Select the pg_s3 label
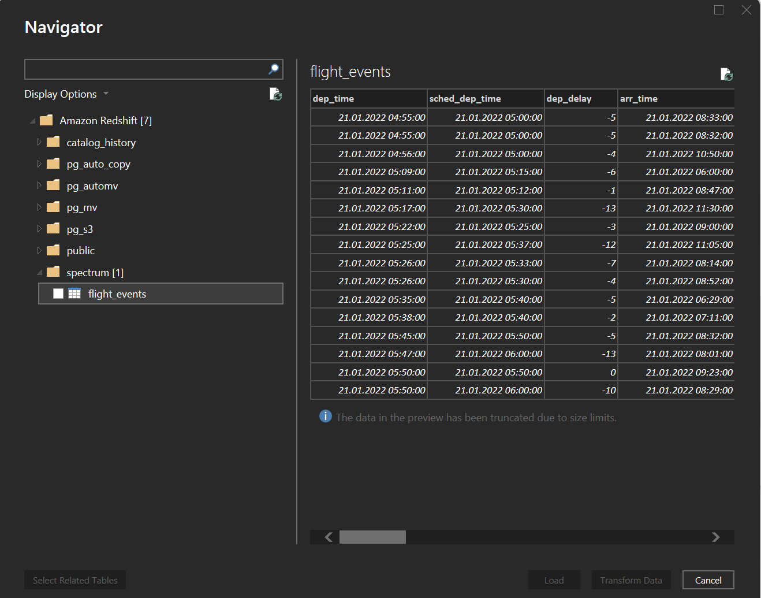The width and height of the screenshot is (761, 598). (80, 229)
